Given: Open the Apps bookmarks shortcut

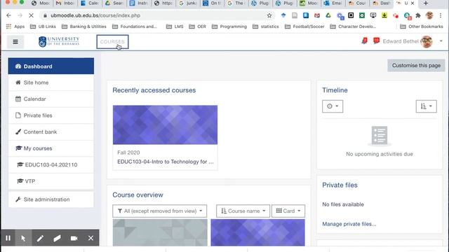Looking at the screenshot, I should click(x=15, y=27).
